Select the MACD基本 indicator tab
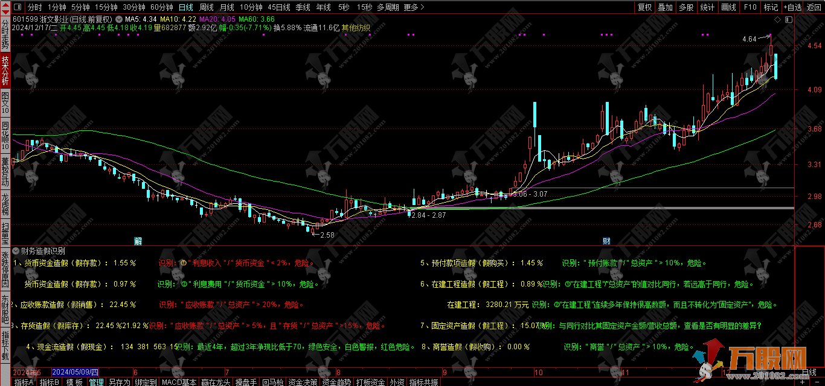 click(179, 382)
